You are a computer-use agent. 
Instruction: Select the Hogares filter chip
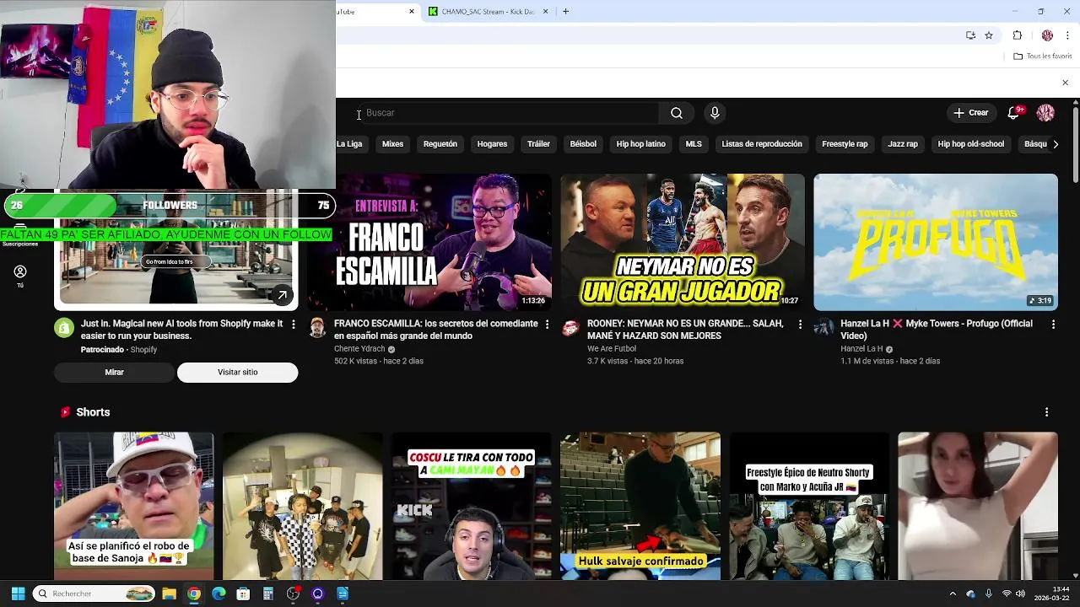pyautogui.click(x=492, y=144)
